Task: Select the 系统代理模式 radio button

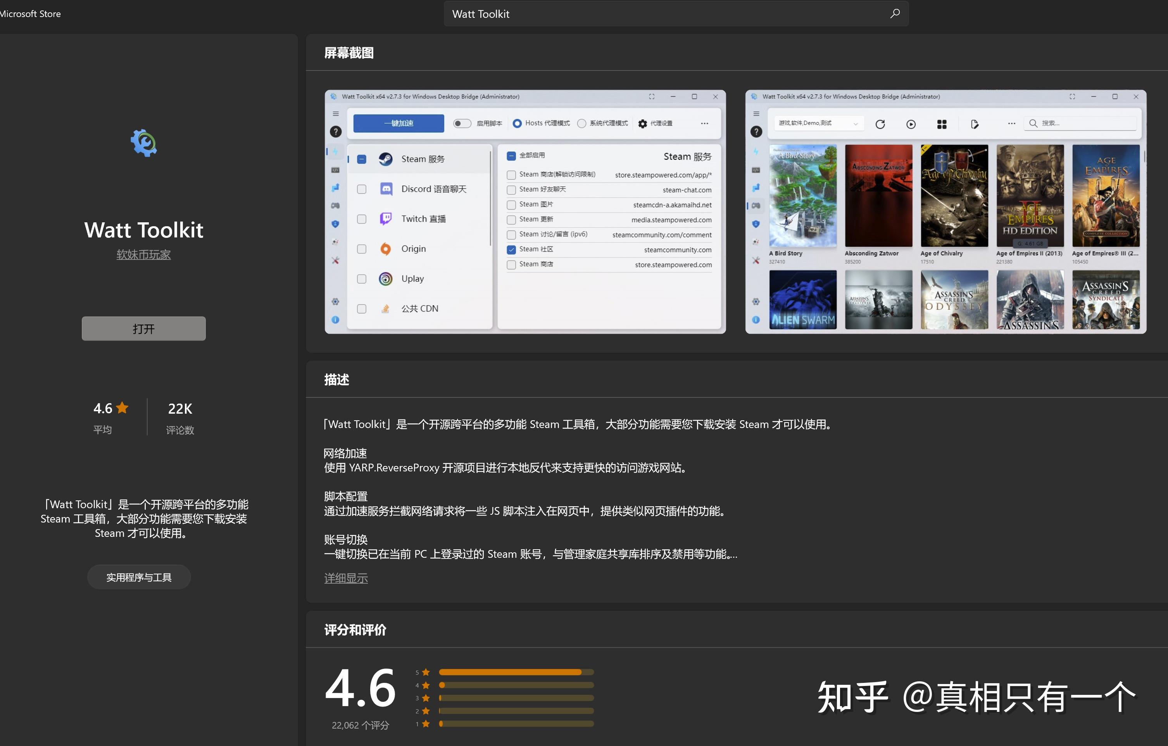Action: 581,124
